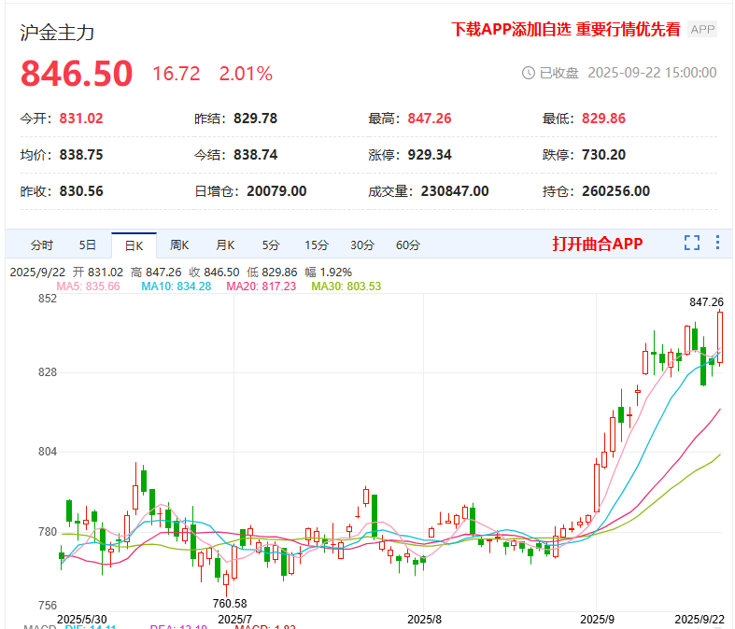Image resolution: width=735 pixels, height=629 pixels.
Task: Click the 沪金主力 title
Action: (57, 33)
